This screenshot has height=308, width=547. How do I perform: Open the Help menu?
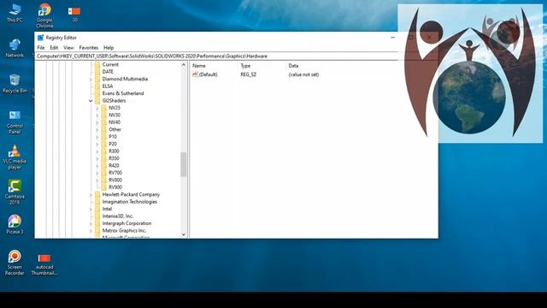coord(109,48)
